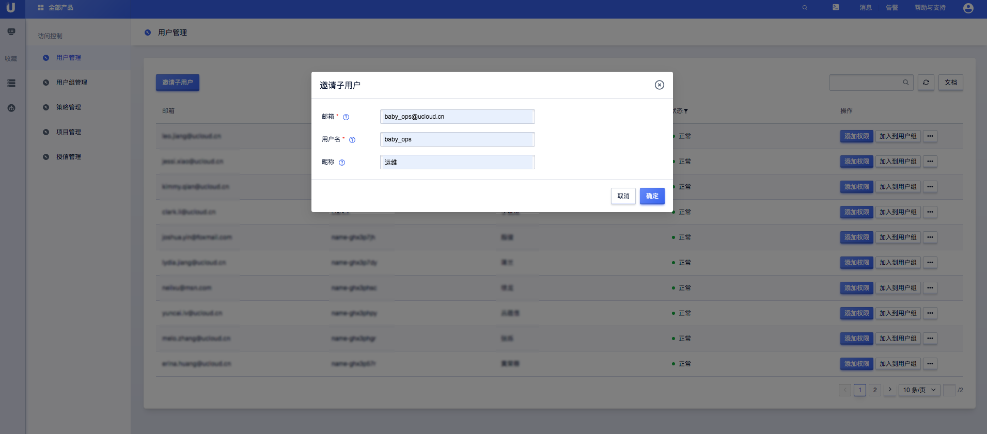Select 用户组管理 in the sidebar
987x434 pixels.
[71, 83]
